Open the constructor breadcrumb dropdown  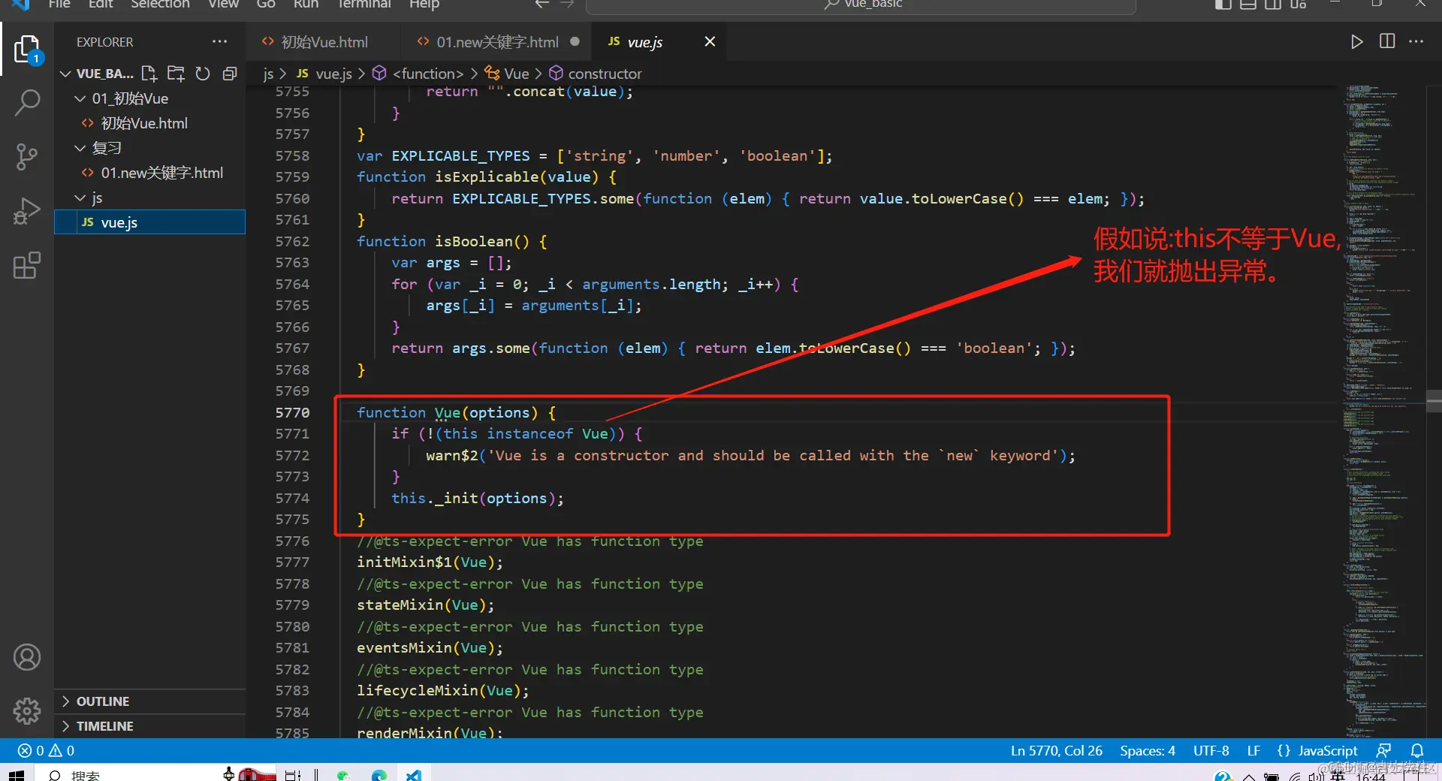(596, 74)
